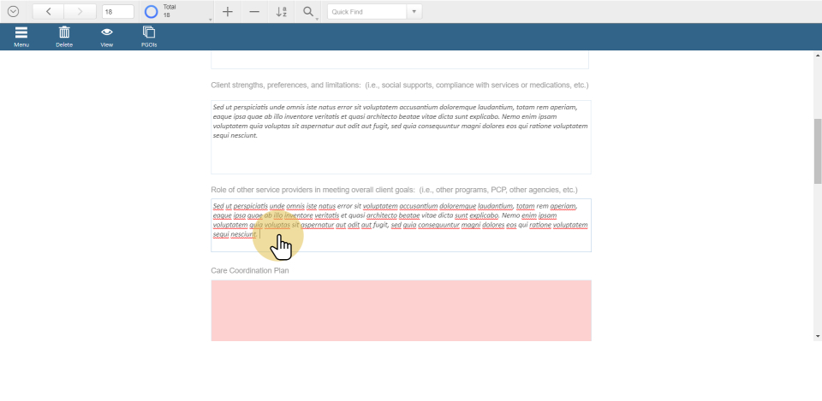
Task: Click the pink Care Coordination Plan field
Action: [x=401, y=310]
